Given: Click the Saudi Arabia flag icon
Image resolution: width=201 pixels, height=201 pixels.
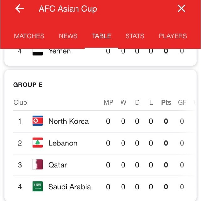Looking at the screenshot, I should tap(38, 187).
